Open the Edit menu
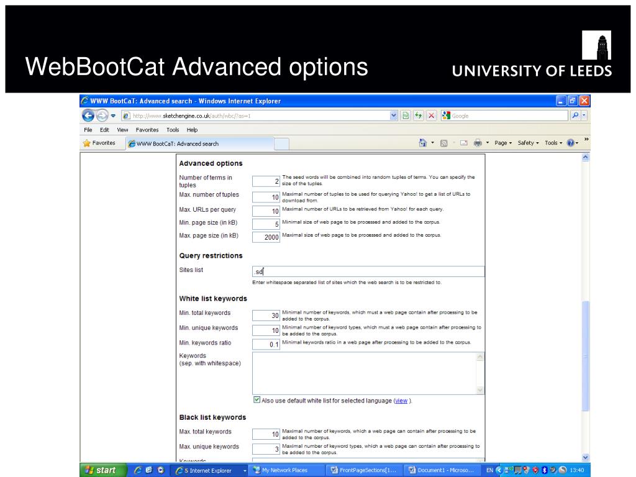Image resolution: width=636 pixels, height=477 pixels. [104, 130]
